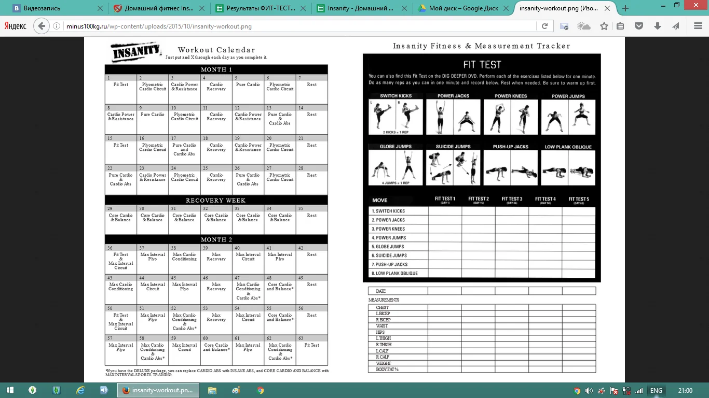Click the RECOVERY WEEK calendar header
This screenshot has width=709, height=398.
pyautogui.click(x=216, y=201)
